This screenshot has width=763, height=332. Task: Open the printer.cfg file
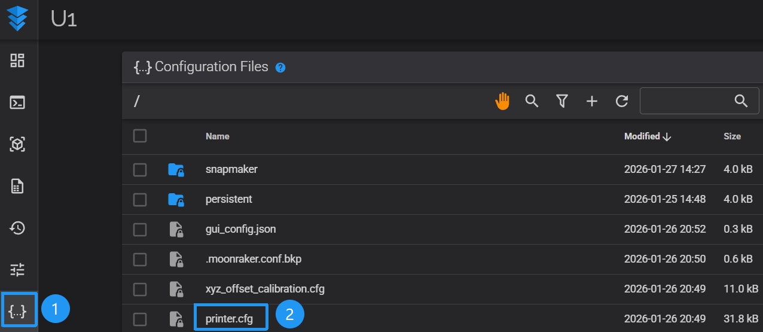click(x=229, y=319)
